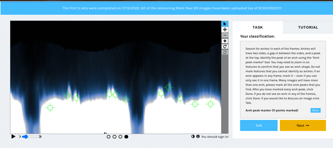This screenshot has height=148, width=333.
Task: Click the Talk button
Action: pyautogui.click(x=259, y=125)
